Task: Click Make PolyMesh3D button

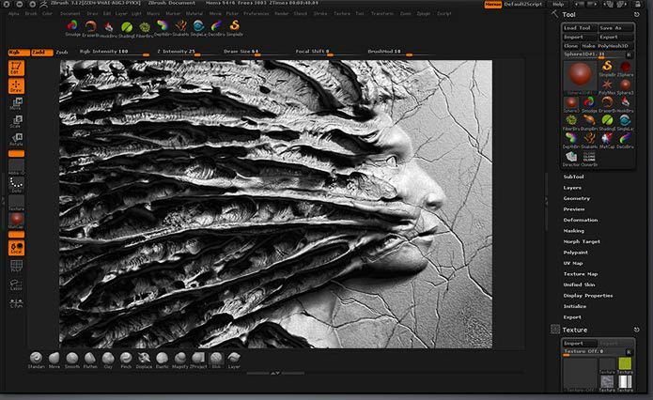Action: point(607,46)
